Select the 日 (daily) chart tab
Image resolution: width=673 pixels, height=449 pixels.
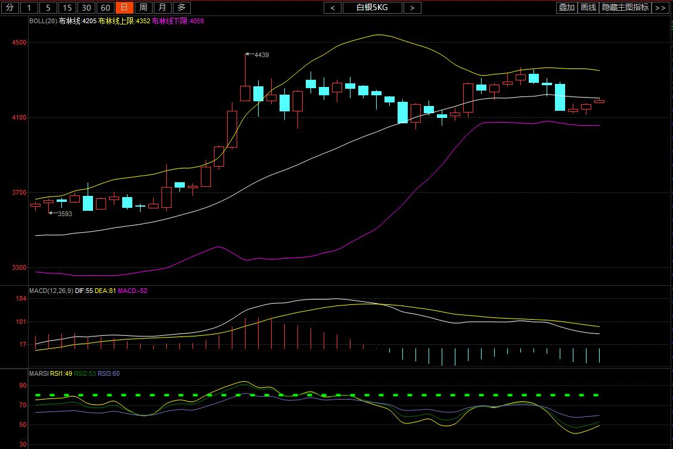(124, 8)
